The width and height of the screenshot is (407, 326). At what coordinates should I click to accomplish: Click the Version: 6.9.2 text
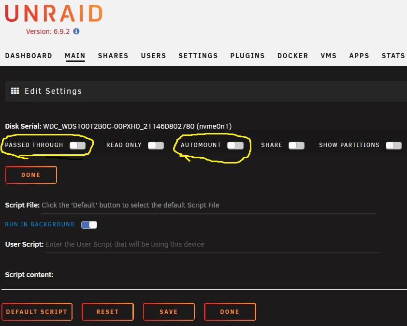click(x=48, y=31)
